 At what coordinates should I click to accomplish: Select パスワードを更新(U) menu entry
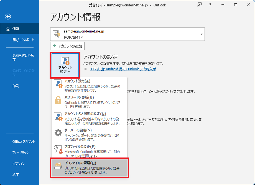coord(90,102)
